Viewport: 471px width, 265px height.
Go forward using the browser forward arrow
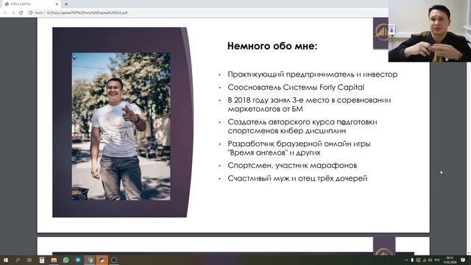(13, 13)
